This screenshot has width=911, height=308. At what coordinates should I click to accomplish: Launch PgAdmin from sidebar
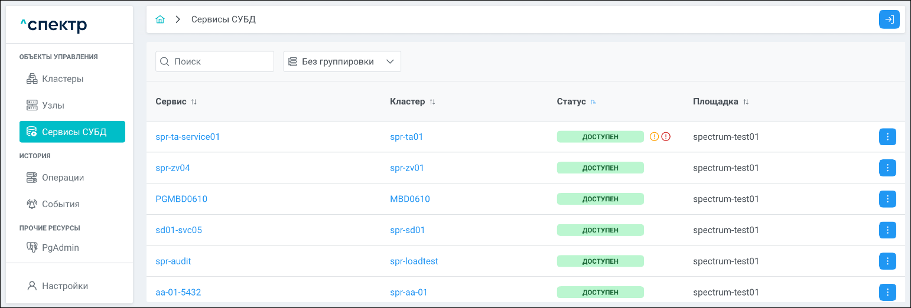point(60,248)
